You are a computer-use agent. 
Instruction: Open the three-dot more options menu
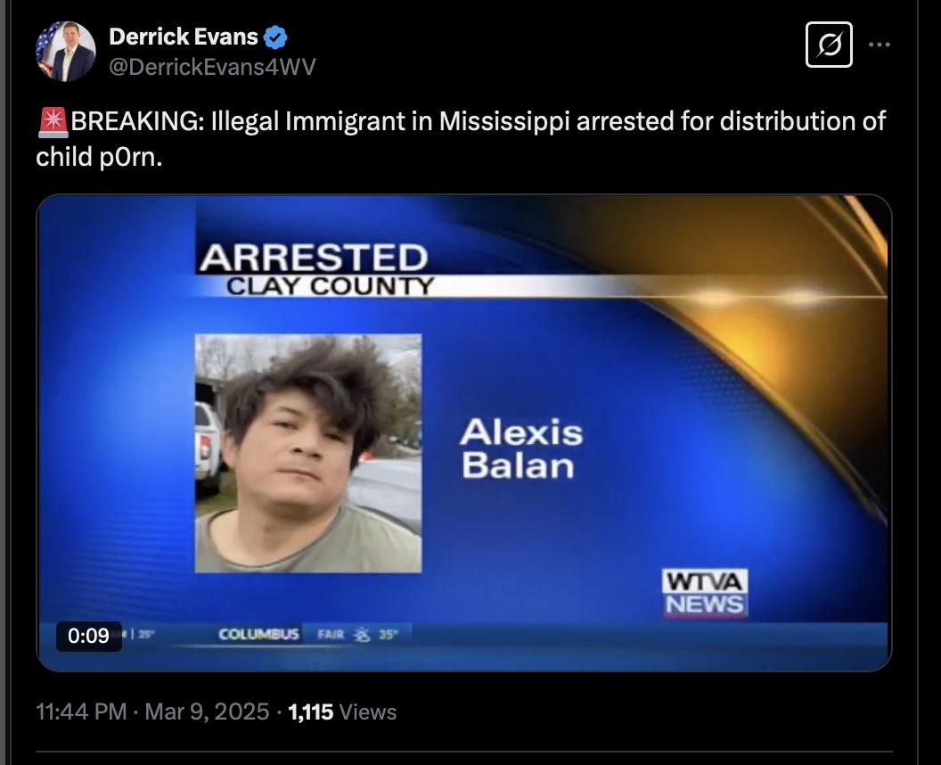tap(880, 45)
